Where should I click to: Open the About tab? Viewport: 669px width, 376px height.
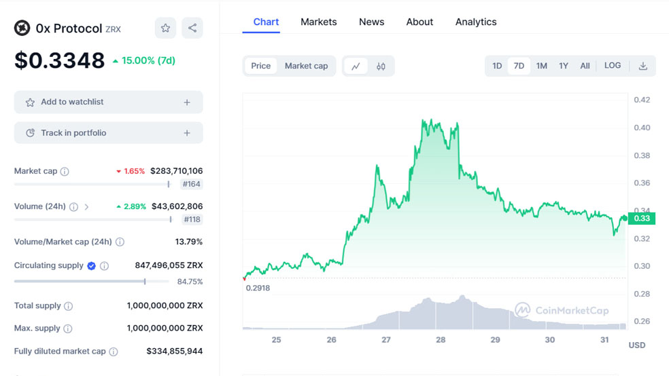419,22
